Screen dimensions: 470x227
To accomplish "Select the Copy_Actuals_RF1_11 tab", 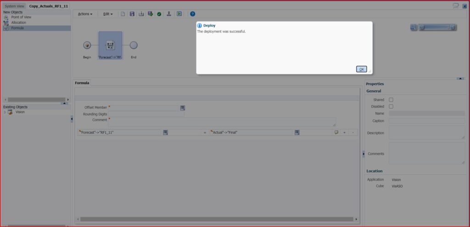I will coord(49,6).
